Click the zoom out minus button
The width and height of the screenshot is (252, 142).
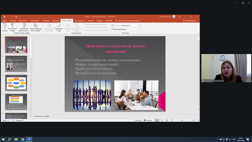[x=176, y=120]
